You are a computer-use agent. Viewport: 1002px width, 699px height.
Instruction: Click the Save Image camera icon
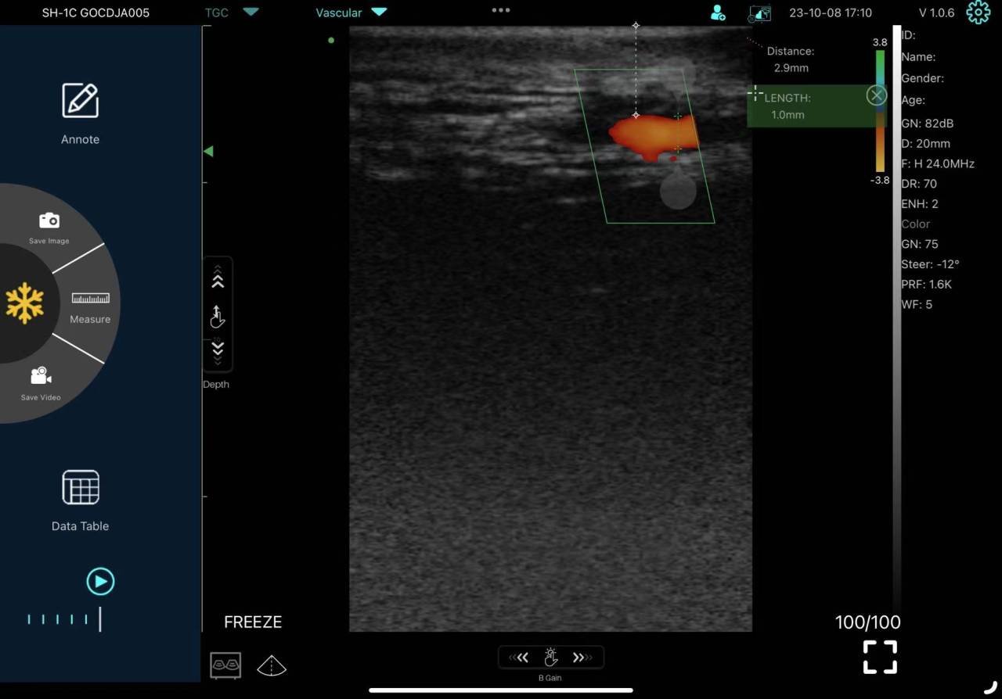(x=49, y=221)
